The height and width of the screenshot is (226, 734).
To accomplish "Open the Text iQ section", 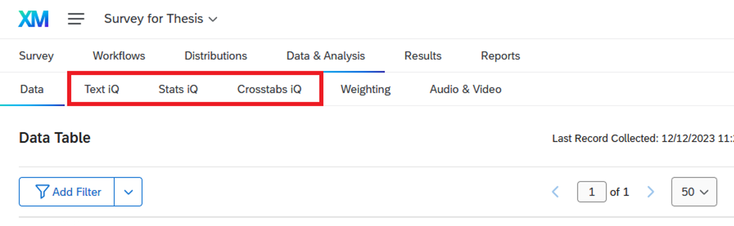I will pos(101,89).
